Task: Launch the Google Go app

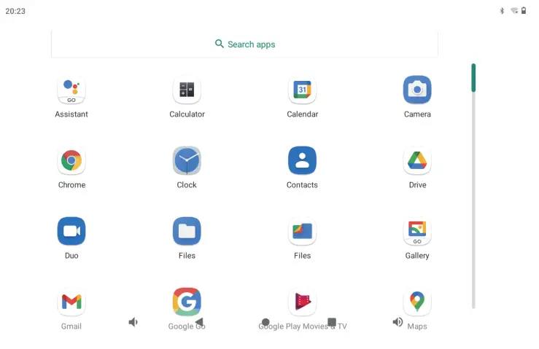Action: 187,302
